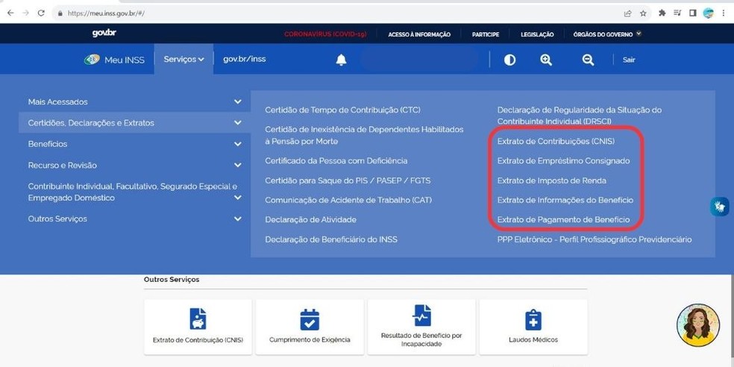Open PPP Eletrônico - Perfil Profissiográfico Previdenciário
This screenshot has width=734, height=367.
[x=595, y=239]
